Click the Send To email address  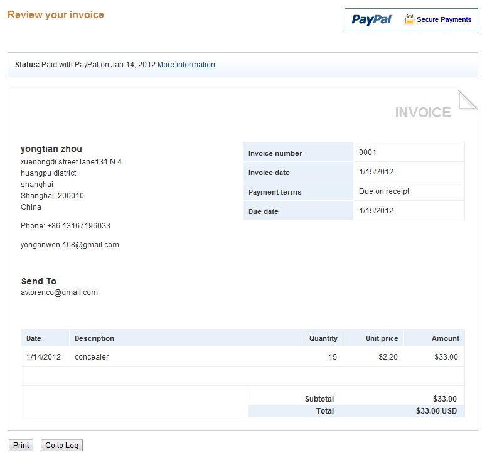click(60, 292)
